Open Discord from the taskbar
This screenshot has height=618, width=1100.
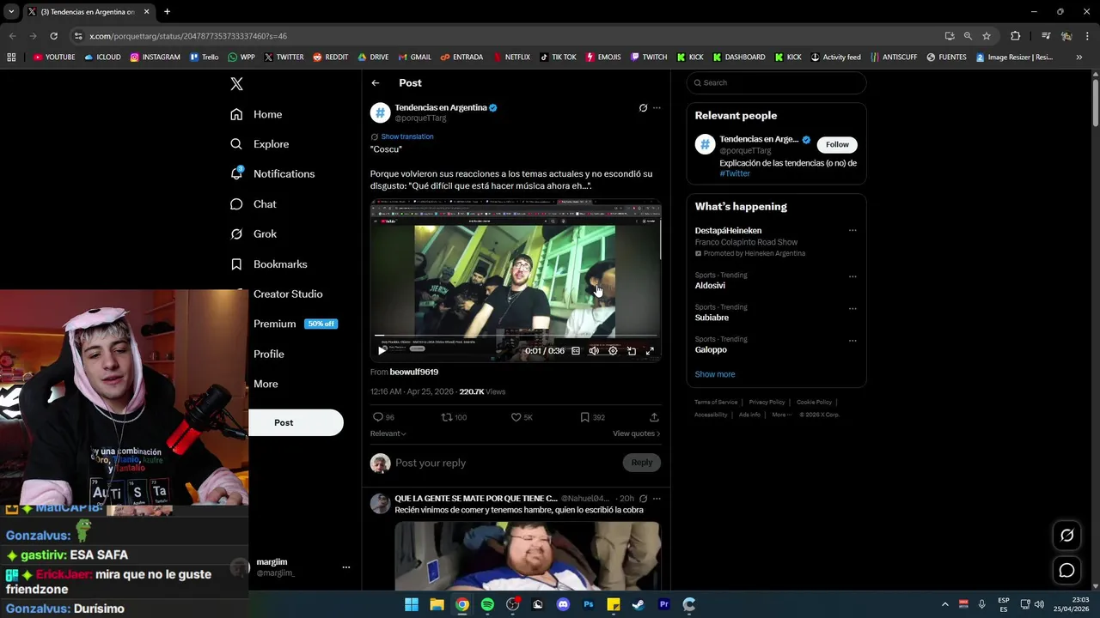[563, 604]
